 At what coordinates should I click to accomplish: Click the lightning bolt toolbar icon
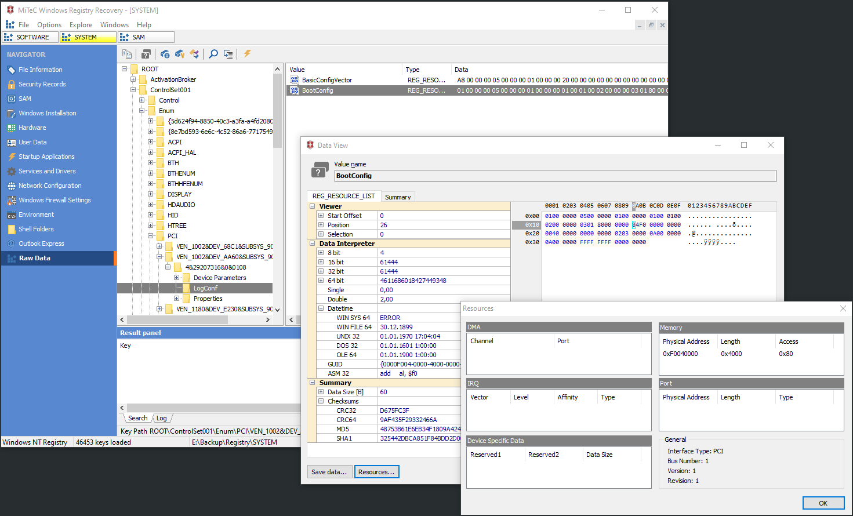(x=248, y=54)
